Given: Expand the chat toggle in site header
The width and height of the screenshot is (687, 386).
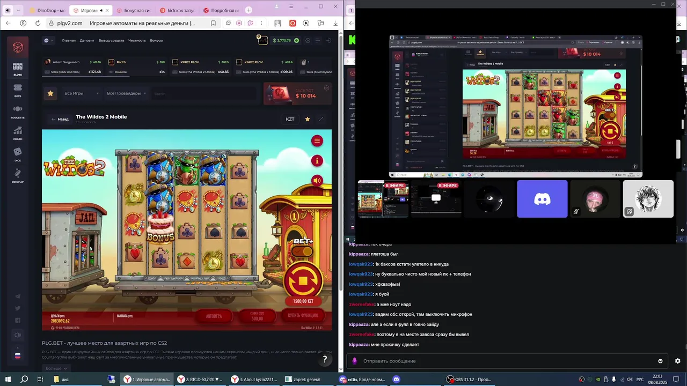Looking at the screenshot, I should 49,40.
